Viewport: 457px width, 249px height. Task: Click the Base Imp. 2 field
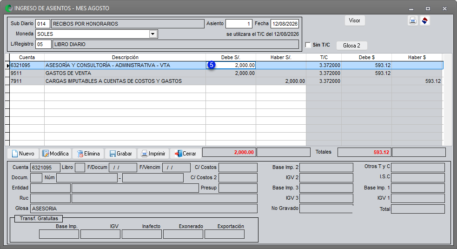326,168
